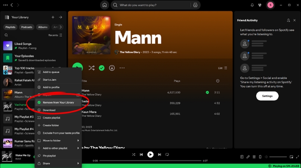
Task: Sort tracks by the duration clock icon
Action: tap(218, 81)
